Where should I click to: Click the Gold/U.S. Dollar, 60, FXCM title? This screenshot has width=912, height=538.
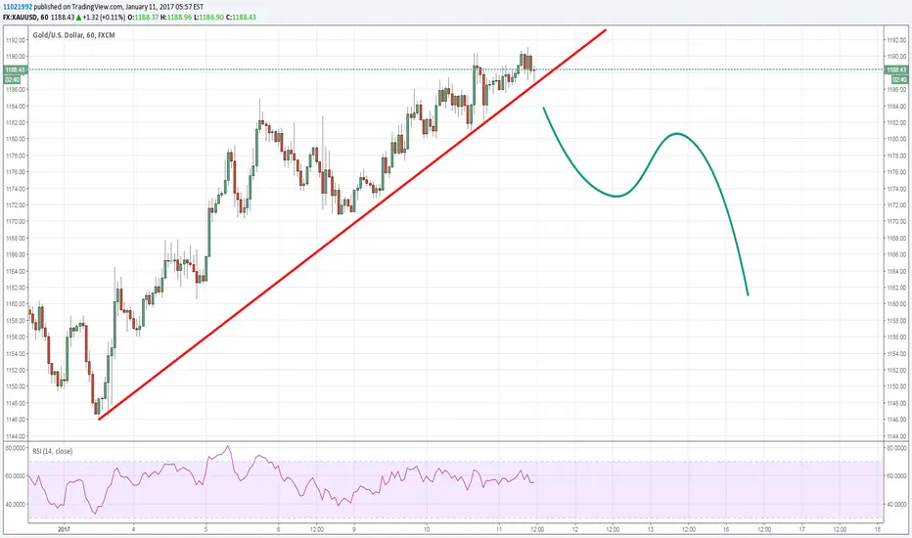point(73,35)
